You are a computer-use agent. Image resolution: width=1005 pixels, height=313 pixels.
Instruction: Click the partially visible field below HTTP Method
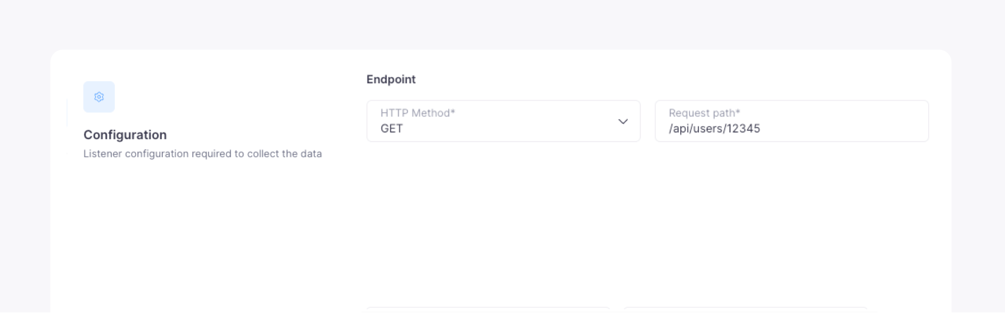488,310
